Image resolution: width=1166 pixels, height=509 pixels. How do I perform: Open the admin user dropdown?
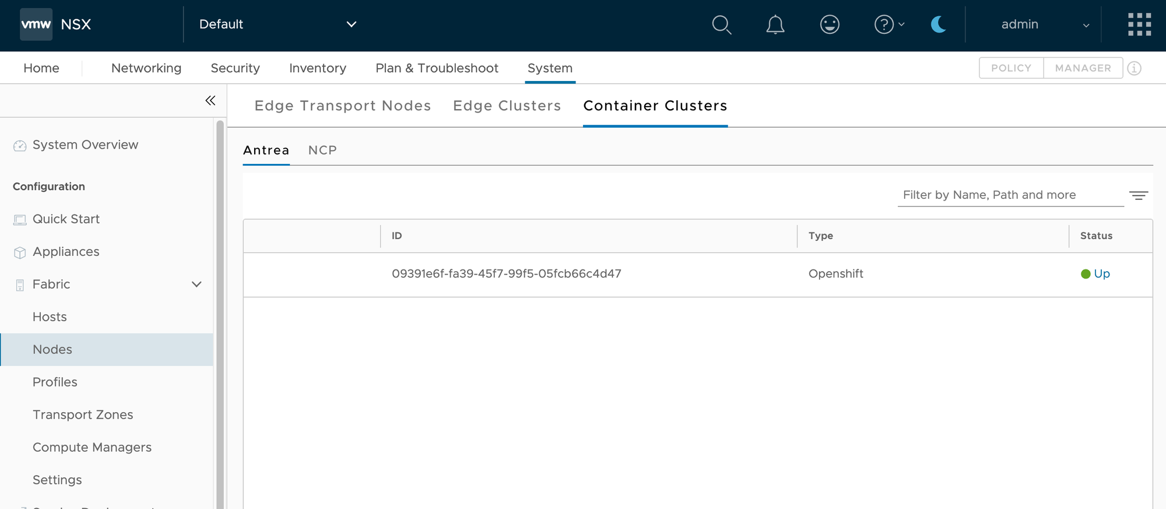click(1044, 24)
